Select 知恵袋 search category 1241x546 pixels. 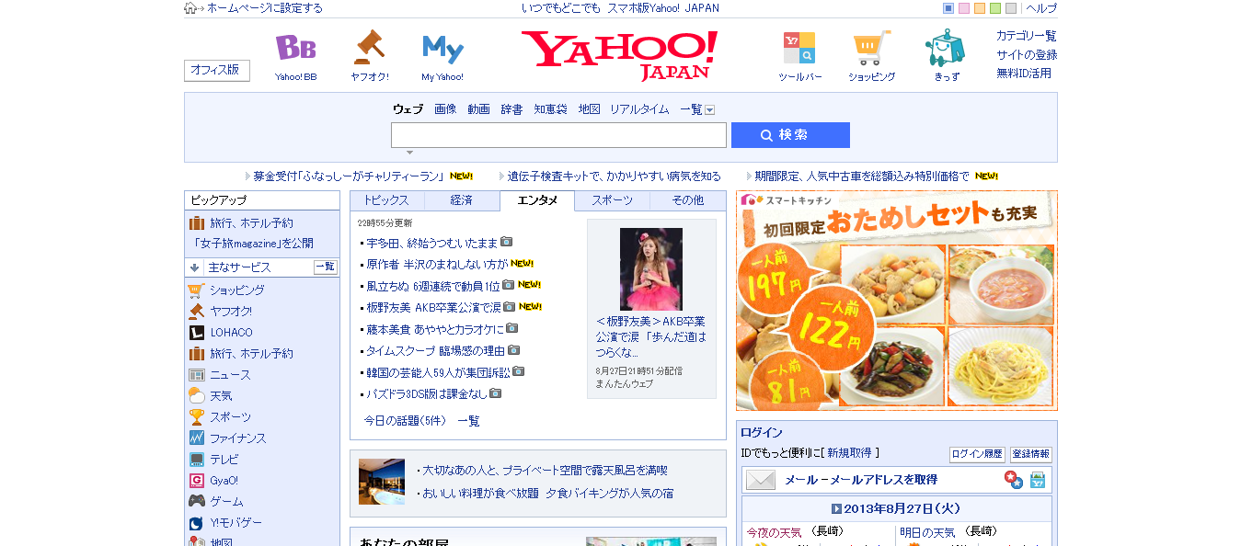click(550, 109)
